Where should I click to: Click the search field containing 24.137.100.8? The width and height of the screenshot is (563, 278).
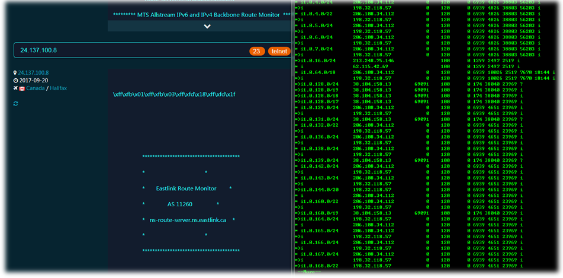(152, 50)
